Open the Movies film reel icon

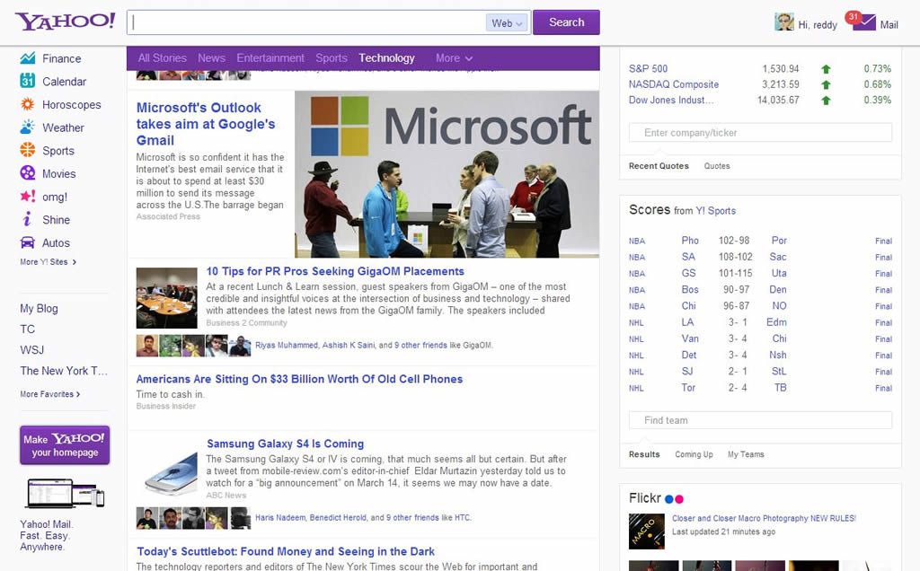point(28,173)
